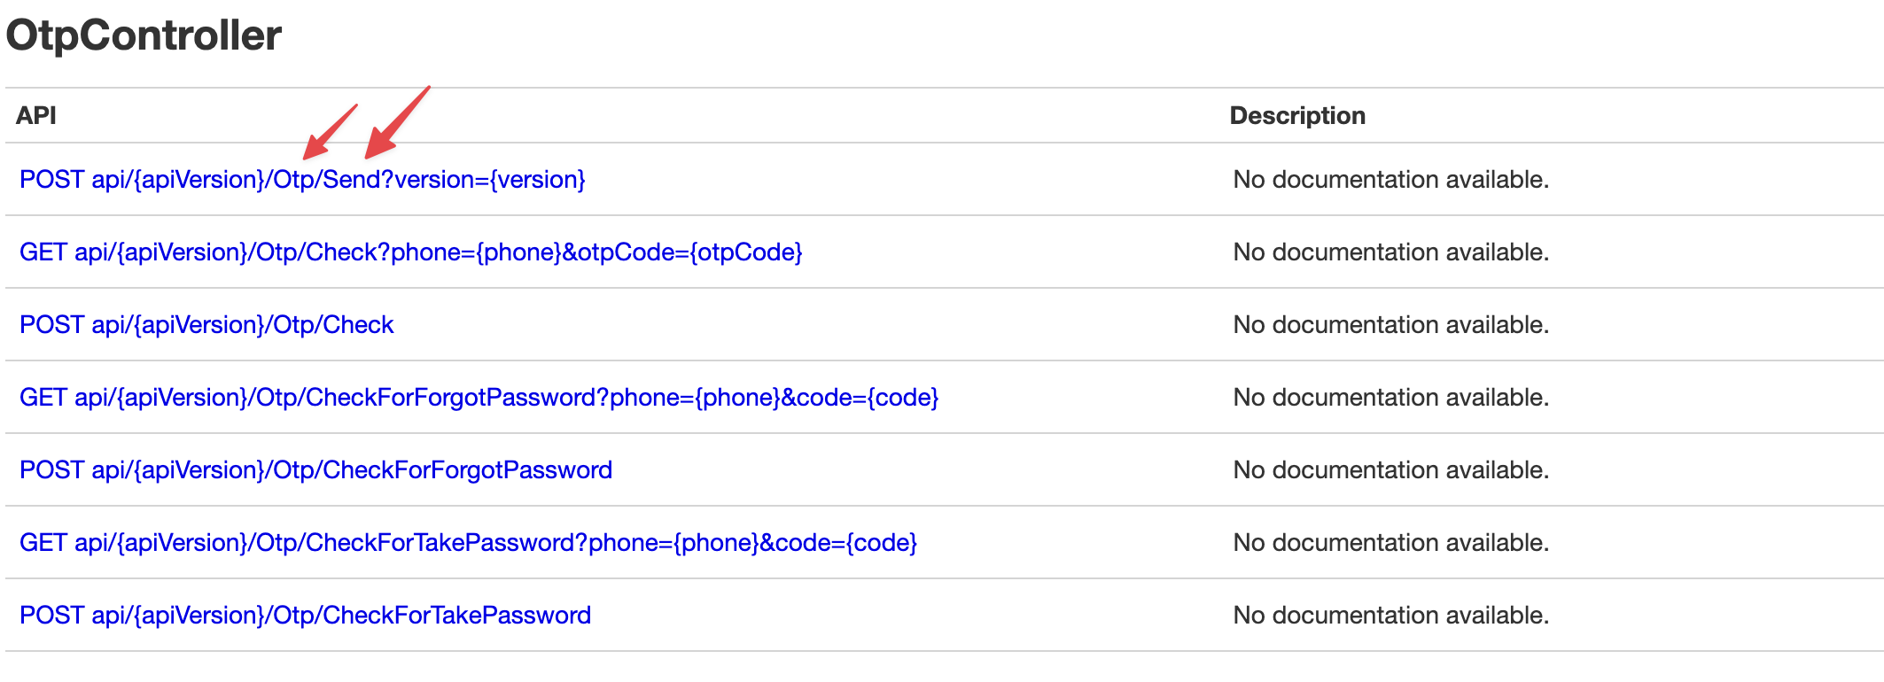Click description text of GET Otp/Check row

pos(1391,252)
